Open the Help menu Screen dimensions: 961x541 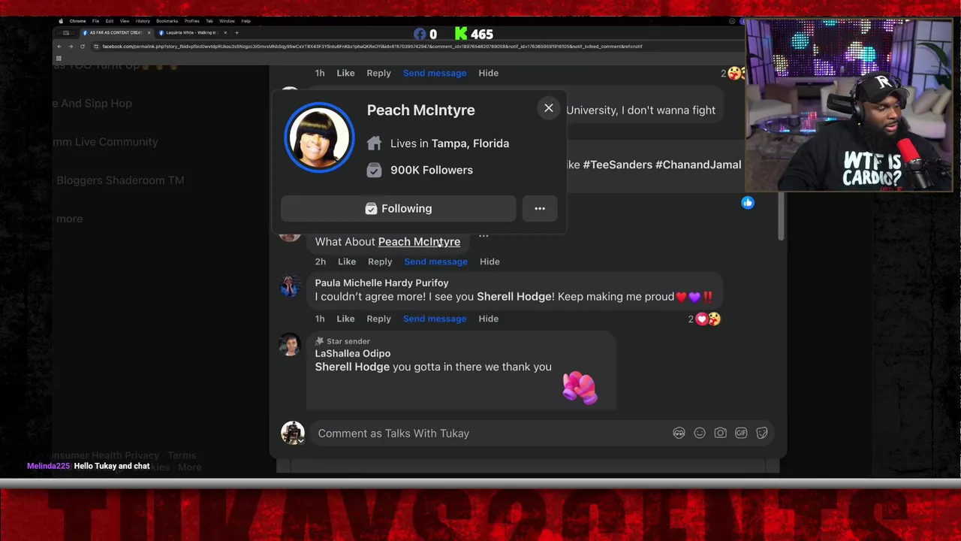pyautogui.click(x=246, y=21)
